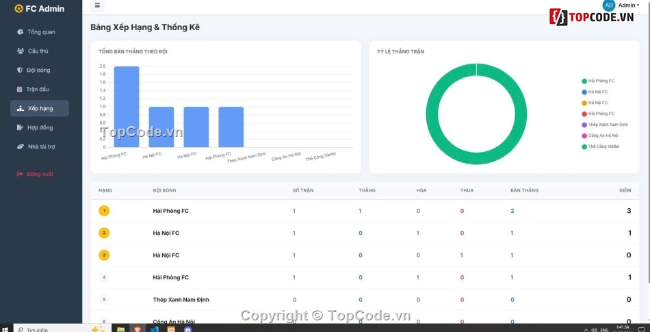This screenshot has width=650, height=332.
Task: Toggle the green Hải Phòng FC legend entry
Action: [x=598, y=81]
